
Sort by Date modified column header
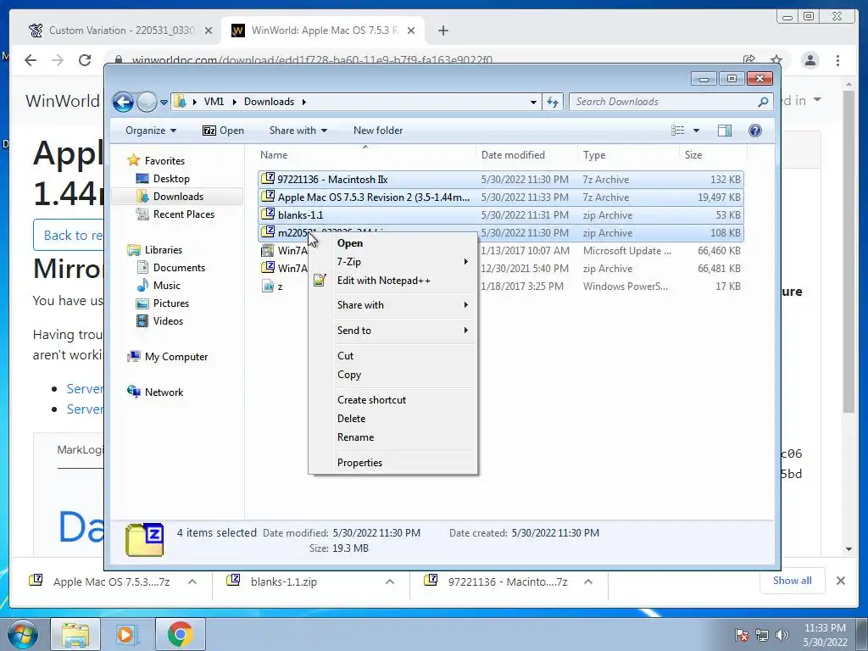(513, 155)
